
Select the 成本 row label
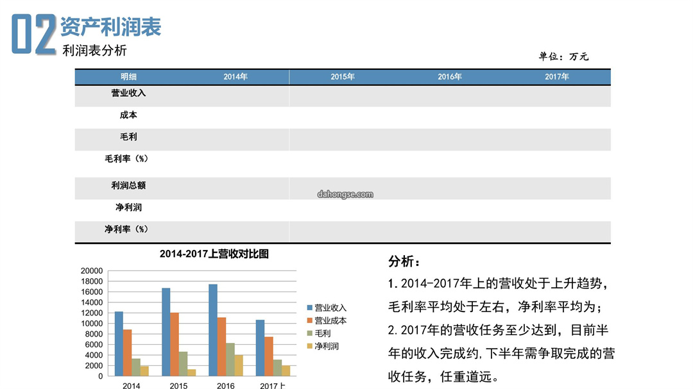[x=128, y=115]
